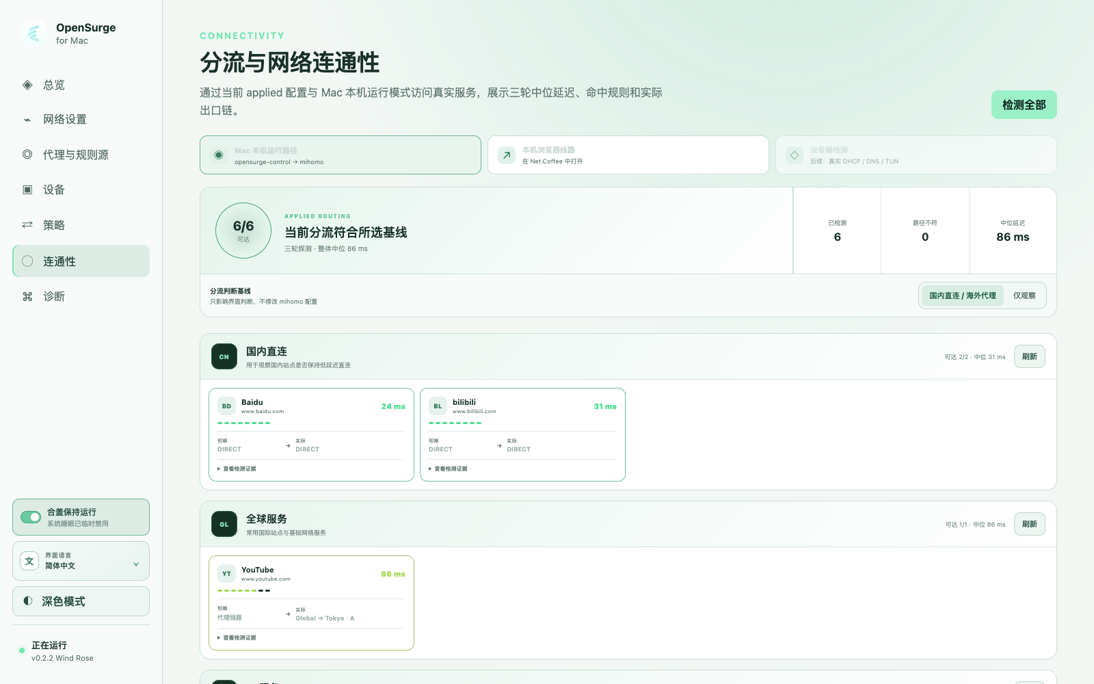Select the Mac 本机运行路径 radio card
This screenshot has height=684, width=1094.
pos(341,155)
